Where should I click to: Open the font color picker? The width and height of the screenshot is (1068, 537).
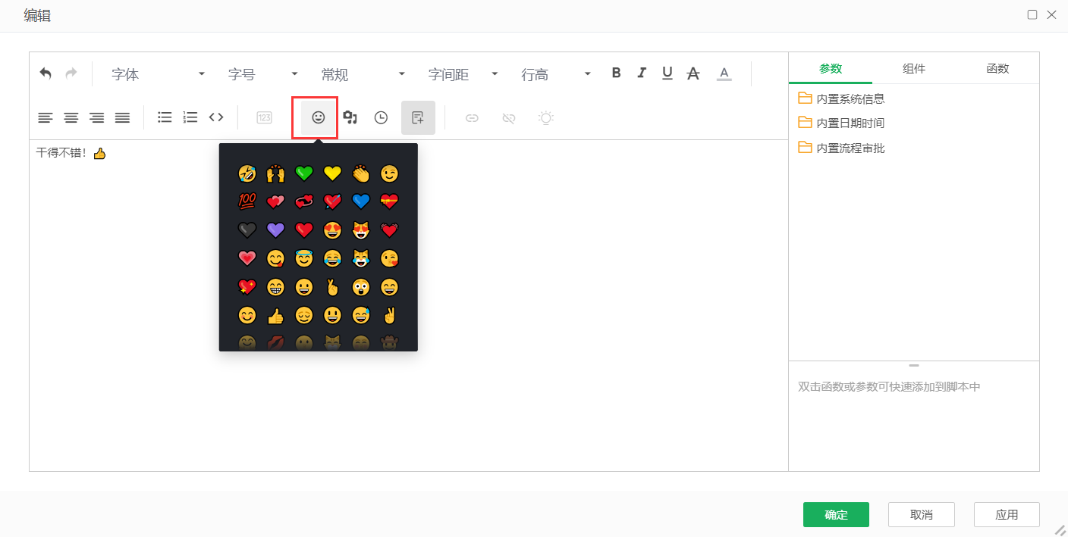(724, 73)
